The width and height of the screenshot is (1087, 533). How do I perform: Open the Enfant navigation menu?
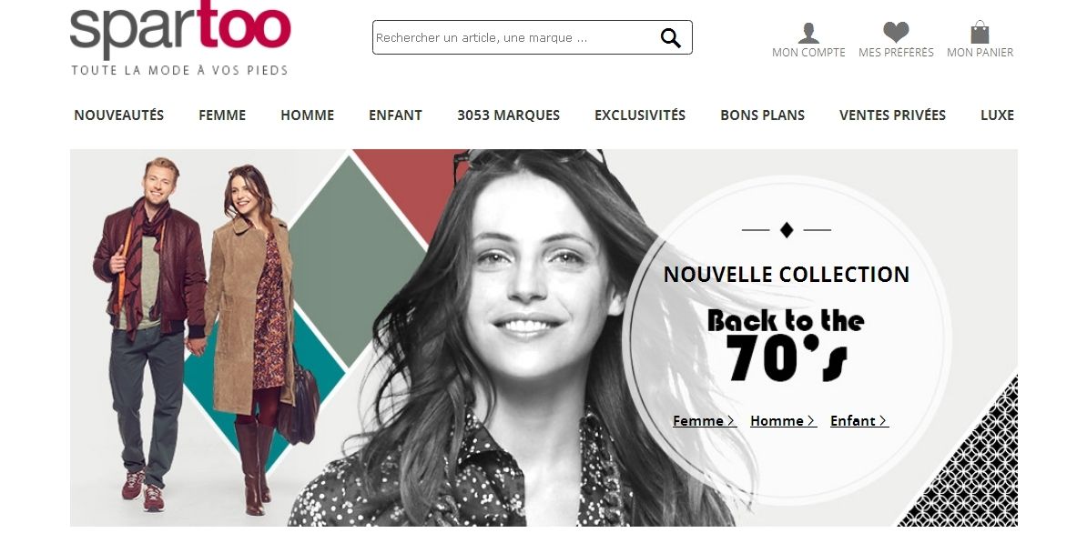pos(395,115)
